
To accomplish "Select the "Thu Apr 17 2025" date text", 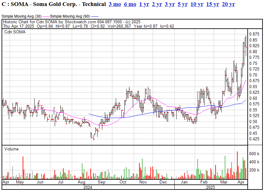I will pyautogui.click(x=19, y=26).
